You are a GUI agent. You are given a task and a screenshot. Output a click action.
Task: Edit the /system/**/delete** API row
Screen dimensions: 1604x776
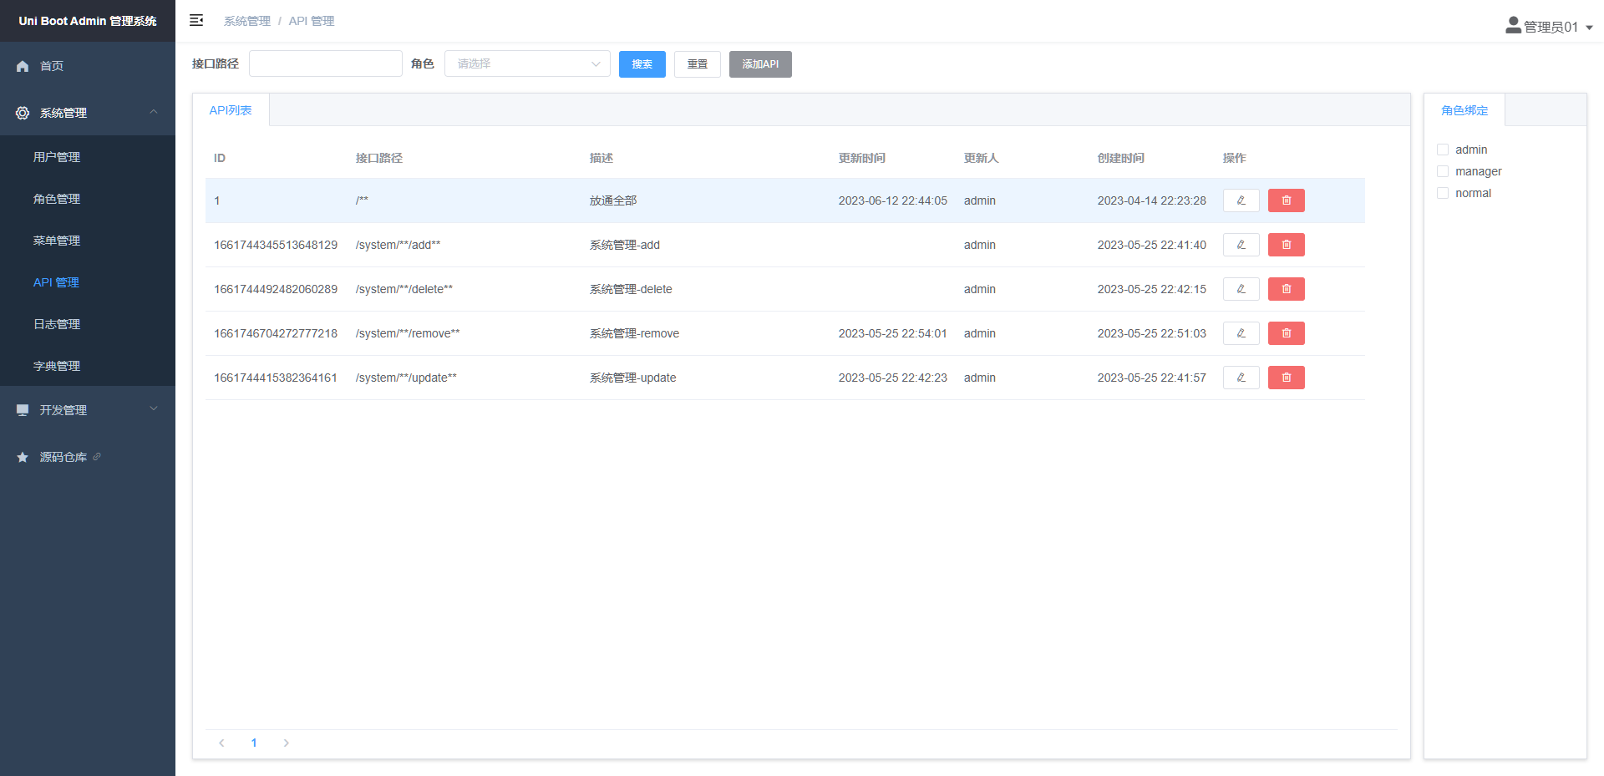(x=1241, y=289)
